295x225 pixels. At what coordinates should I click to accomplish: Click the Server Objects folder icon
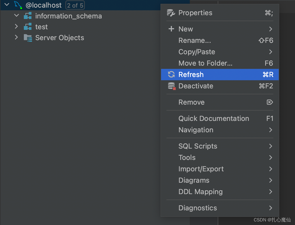tap(28, 38)
